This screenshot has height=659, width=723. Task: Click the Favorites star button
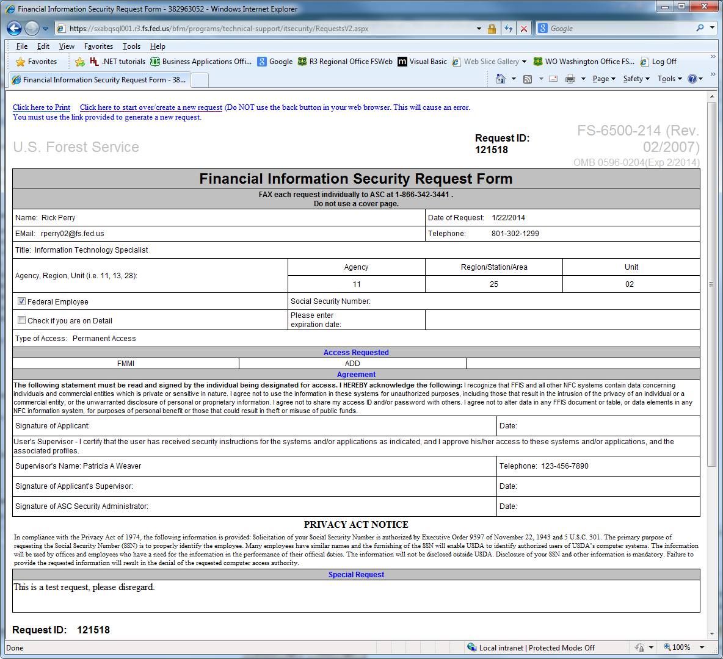tap(37, 62)
